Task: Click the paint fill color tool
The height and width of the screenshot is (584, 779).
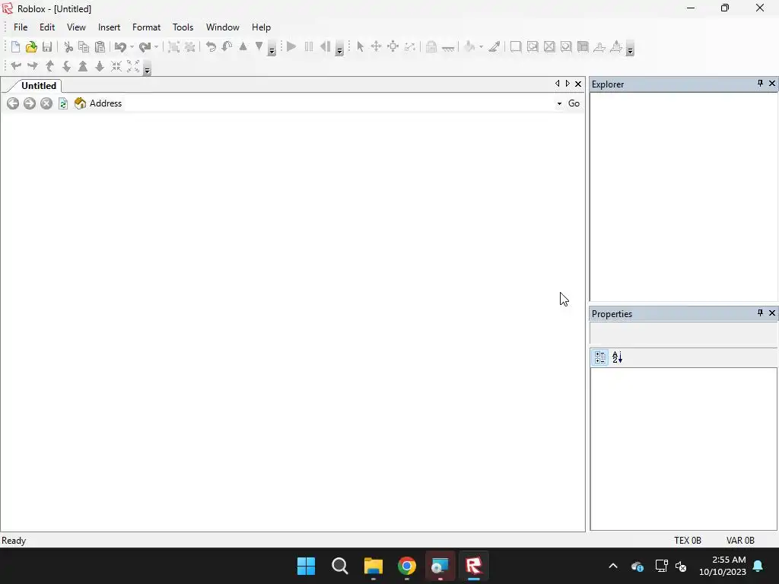Action: point(469,46)
